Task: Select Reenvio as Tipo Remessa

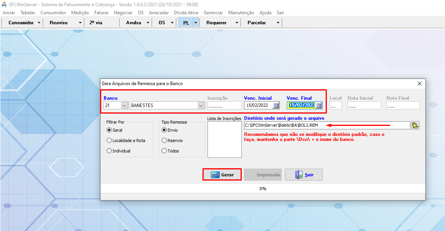Action: 164,141
